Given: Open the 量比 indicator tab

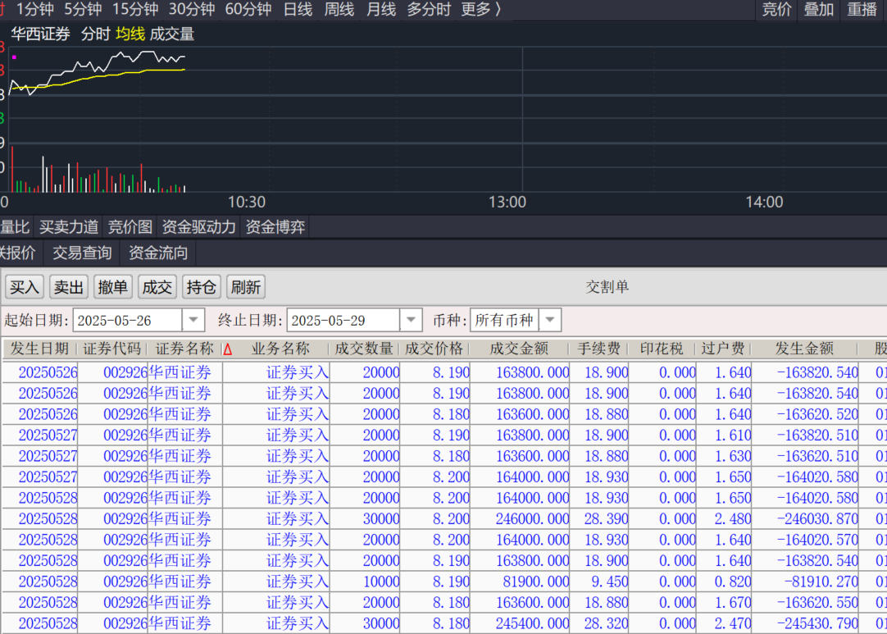Looking at the screenshot, I should click(15, 227).
